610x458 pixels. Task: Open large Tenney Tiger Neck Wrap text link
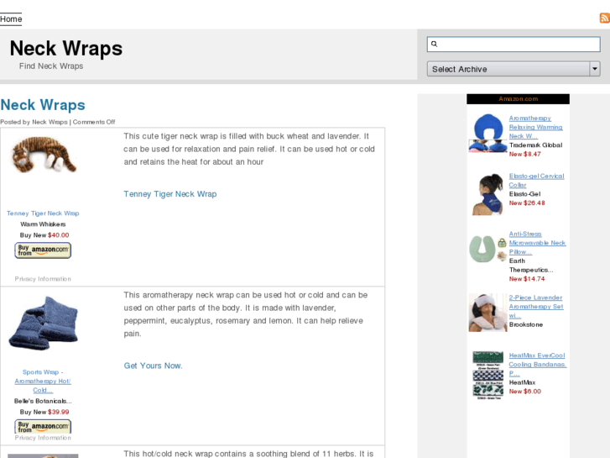[x=170, y=194]
